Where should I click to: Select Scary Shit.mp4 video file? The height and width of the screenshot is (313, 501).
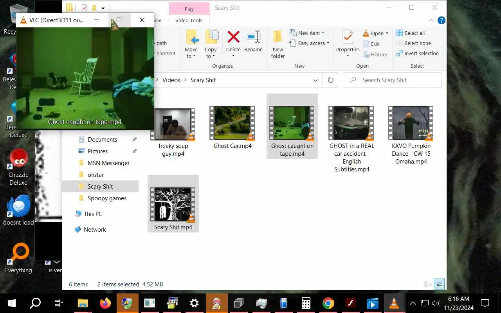173,203
